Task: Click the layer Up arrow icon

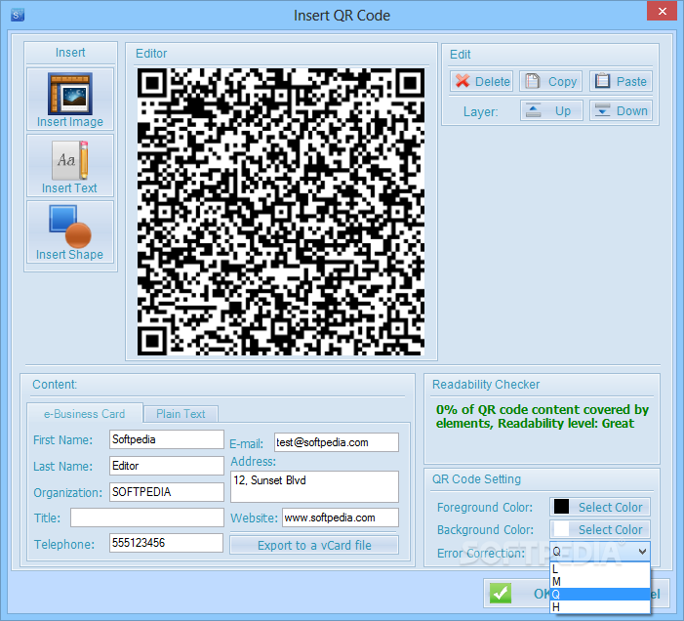Action: coord(533,110)
